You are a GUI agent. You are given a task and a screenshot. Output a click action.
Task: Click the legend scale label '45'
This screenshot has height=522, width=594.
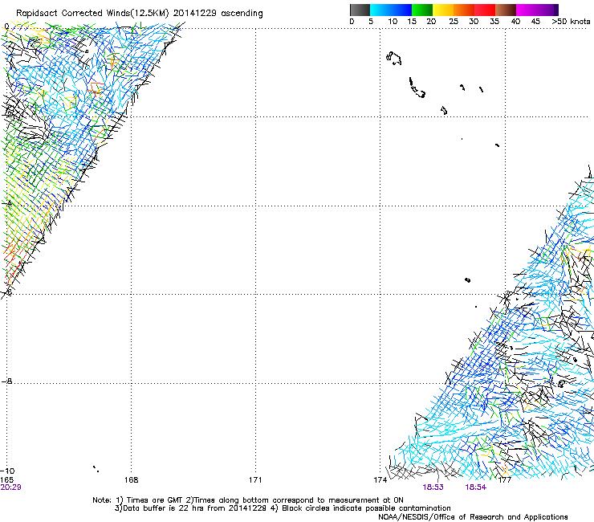[535, 21]
